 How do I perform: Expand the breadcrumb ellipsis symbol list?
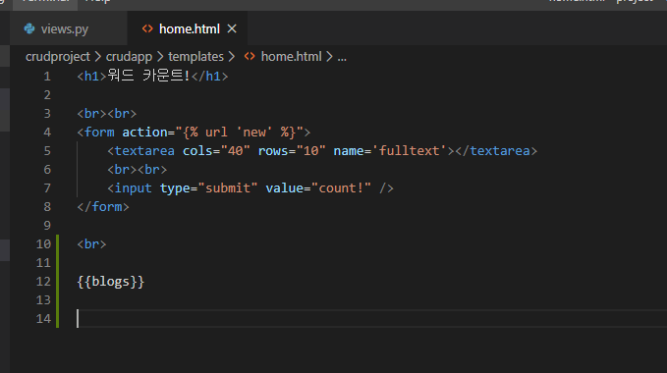point(342,57)
